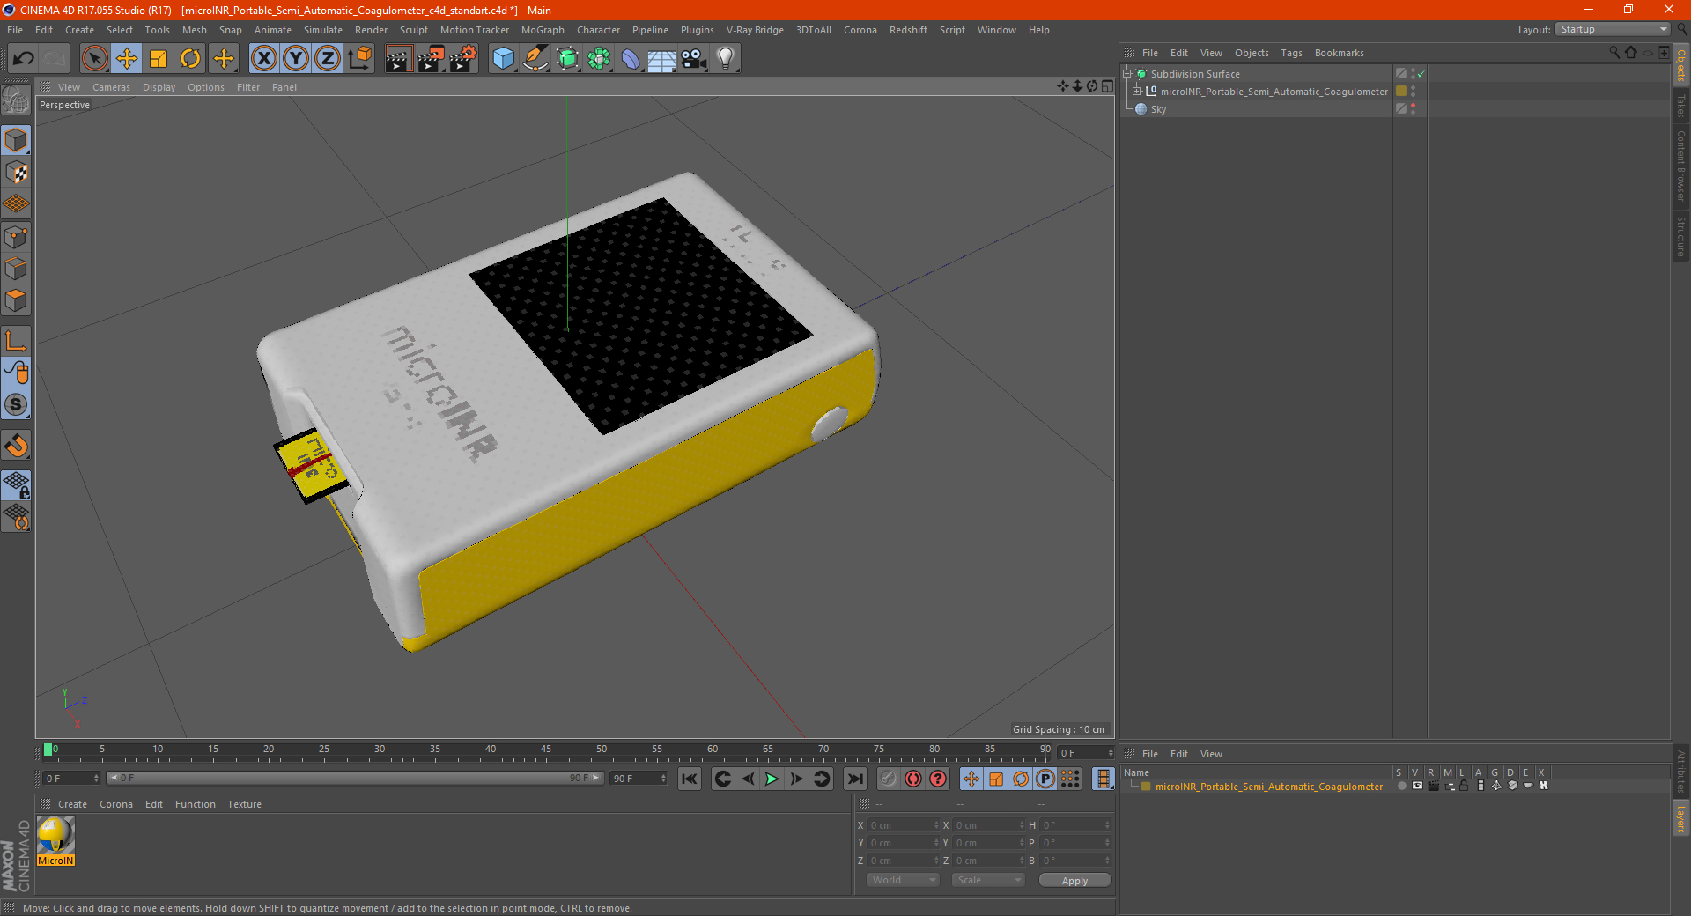
Task: Open the MoGraph menu
Action: pyautogui.click(x=543, y=30)
